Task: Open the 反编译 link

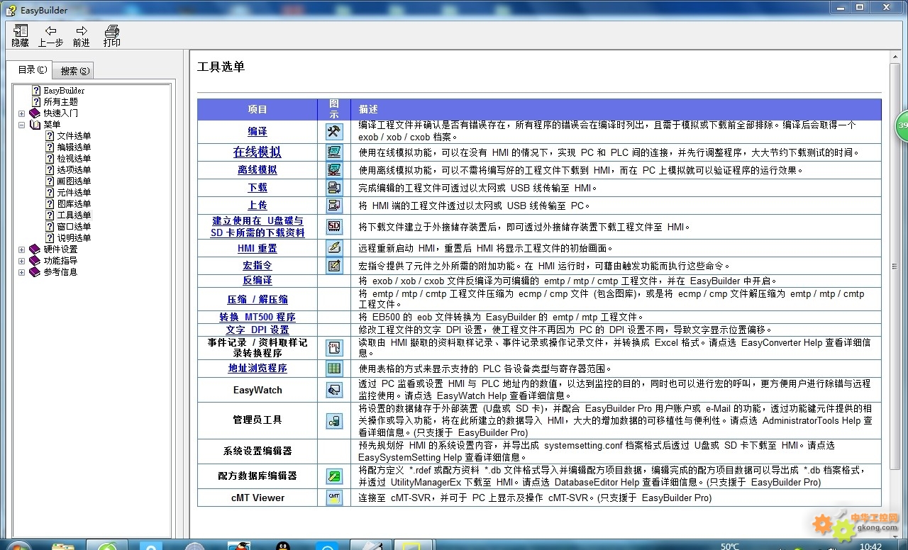Action: tap(258, 281)
